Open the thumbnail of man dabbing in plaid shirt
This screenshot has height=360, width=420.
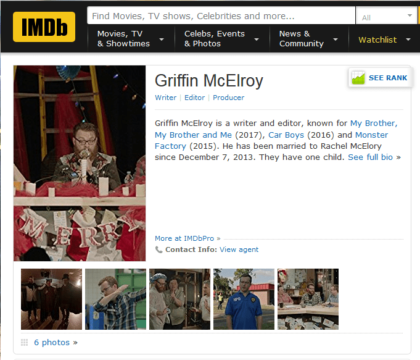click(x=116, y=299)
